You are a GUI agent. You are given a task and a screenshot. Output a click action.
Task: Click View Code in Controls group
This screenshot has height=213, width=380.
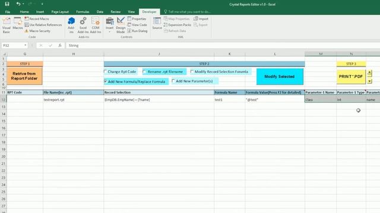tap(137, 25)
